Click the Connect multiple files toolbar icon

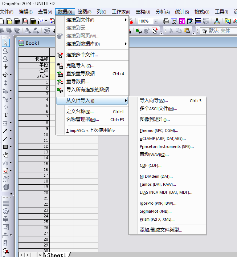pos(155,31)
